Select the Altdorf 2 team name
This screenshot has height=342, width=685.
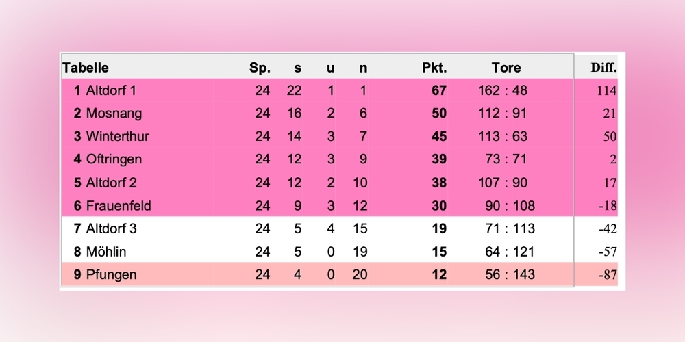pyautogui.click(x=112, y=183)
